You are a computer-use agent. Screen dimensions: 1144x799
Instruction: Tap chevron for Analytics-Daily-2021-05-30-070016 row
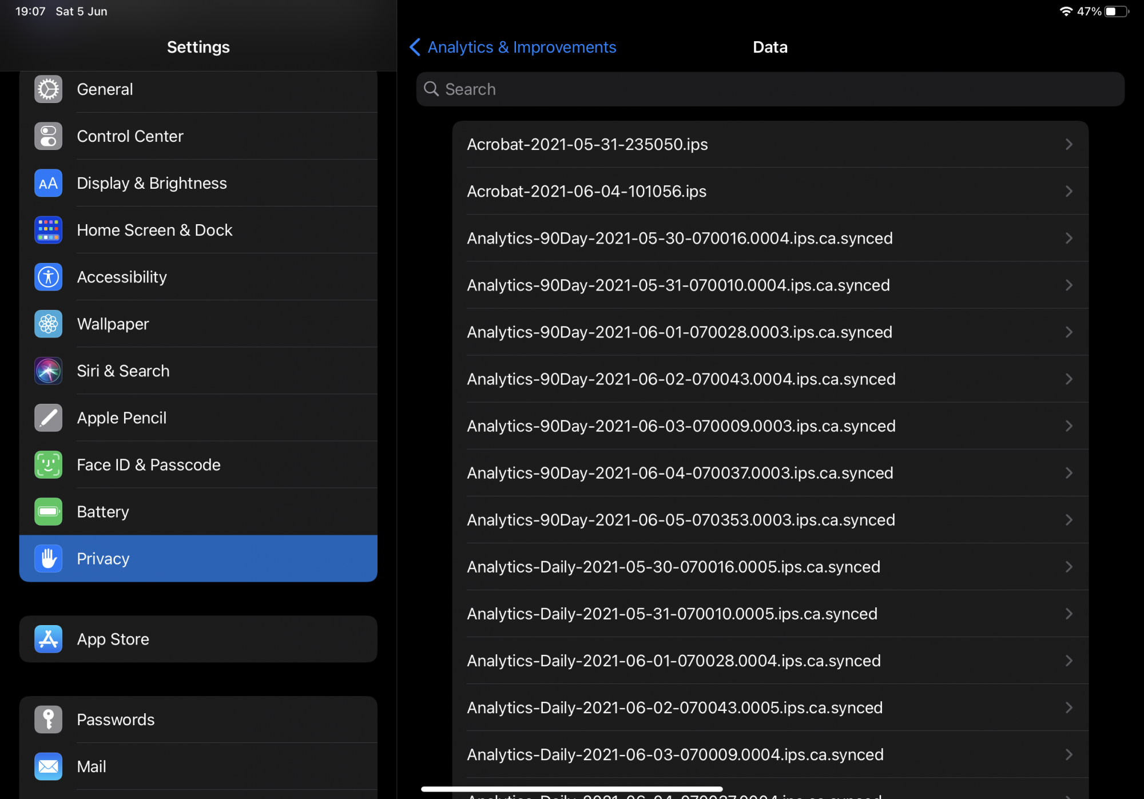(x=1068, y=566)
